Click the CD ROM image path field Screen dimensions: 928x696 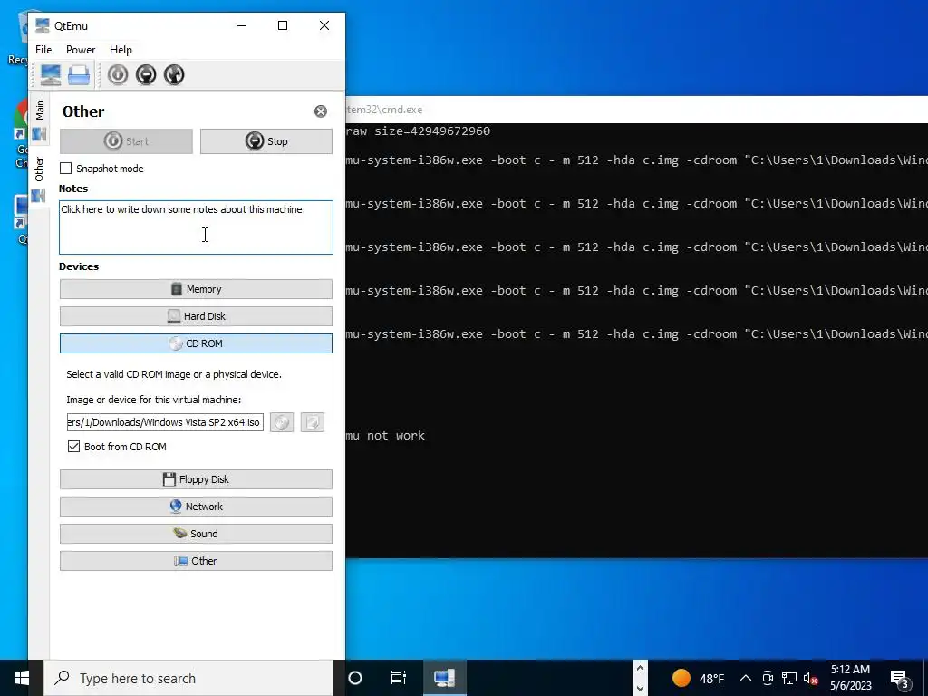pyautogui.click(x=165, y=422)
